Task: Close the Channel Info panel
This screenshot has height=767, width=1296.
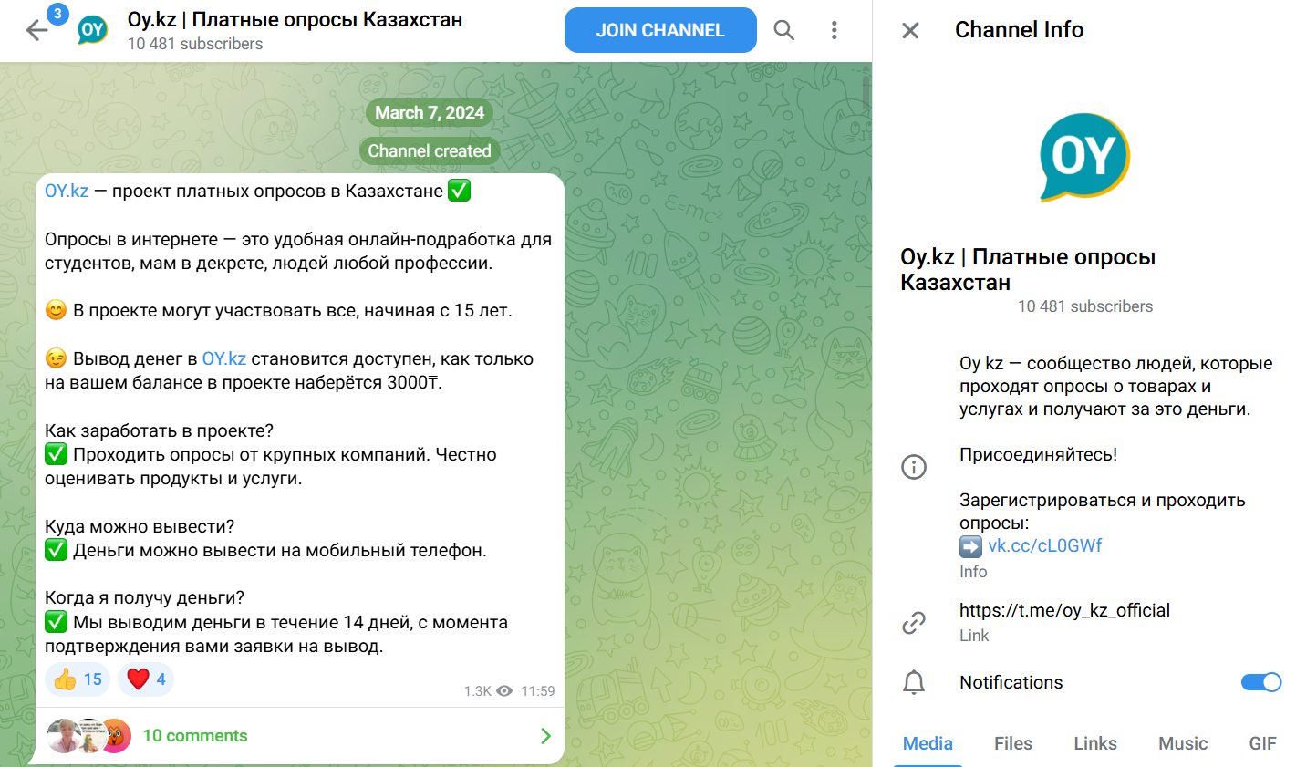Action: (x=909, y=30)
